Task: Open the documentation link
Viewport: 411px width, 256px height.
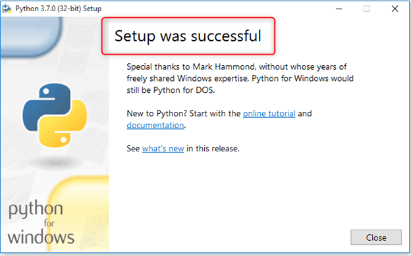Action: tap(155, 125)
